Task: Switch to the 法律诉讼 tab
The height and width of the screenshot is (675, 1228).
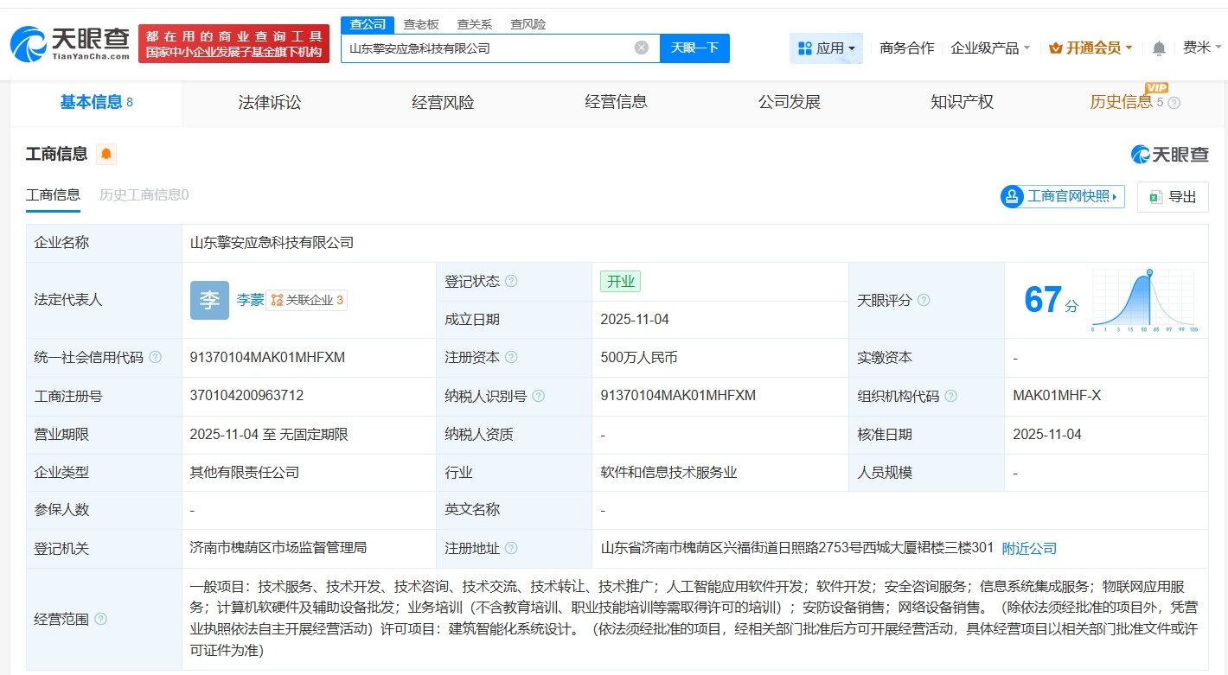Action: (x=270, y=103)
